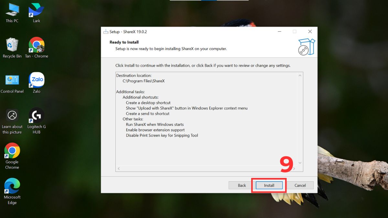Click the Install button
Viewport: 388px width, 218px height.
(269, 185)
